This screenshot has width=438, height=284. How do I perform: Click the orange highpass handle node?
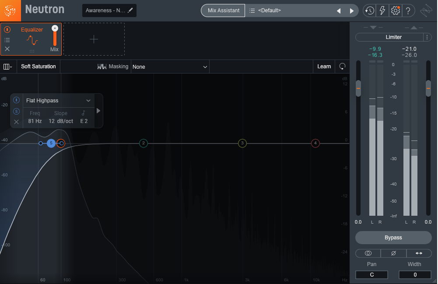[x=61, y=143]
